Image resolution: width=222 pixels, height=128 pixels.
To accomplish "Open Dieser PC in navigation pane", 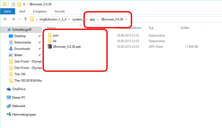I will (x=19, y=98).
